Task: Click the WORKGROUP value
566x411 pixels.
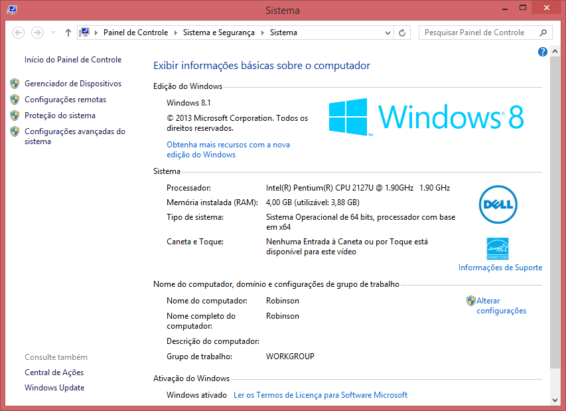Action: (x=290, y=357)
